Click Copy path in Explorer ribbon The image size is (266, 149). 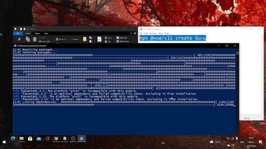(x=44, y=41)
